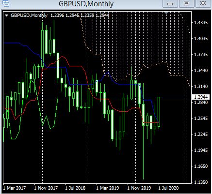Click the 1.1350 price scale label
Viewport: 212px width, 194px height.
[201, 182]
